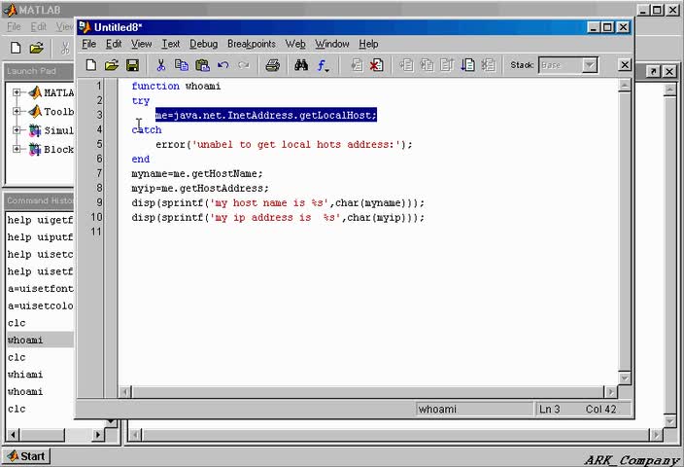Click the 'catch' keyword on line 4
Screen dimensions: 684x467
coord(147,129)
